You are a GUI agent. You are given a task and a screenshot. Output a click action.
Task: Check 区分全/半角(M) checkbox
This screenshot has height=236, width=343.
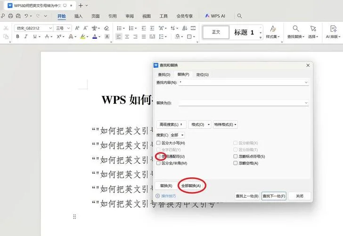158,163
